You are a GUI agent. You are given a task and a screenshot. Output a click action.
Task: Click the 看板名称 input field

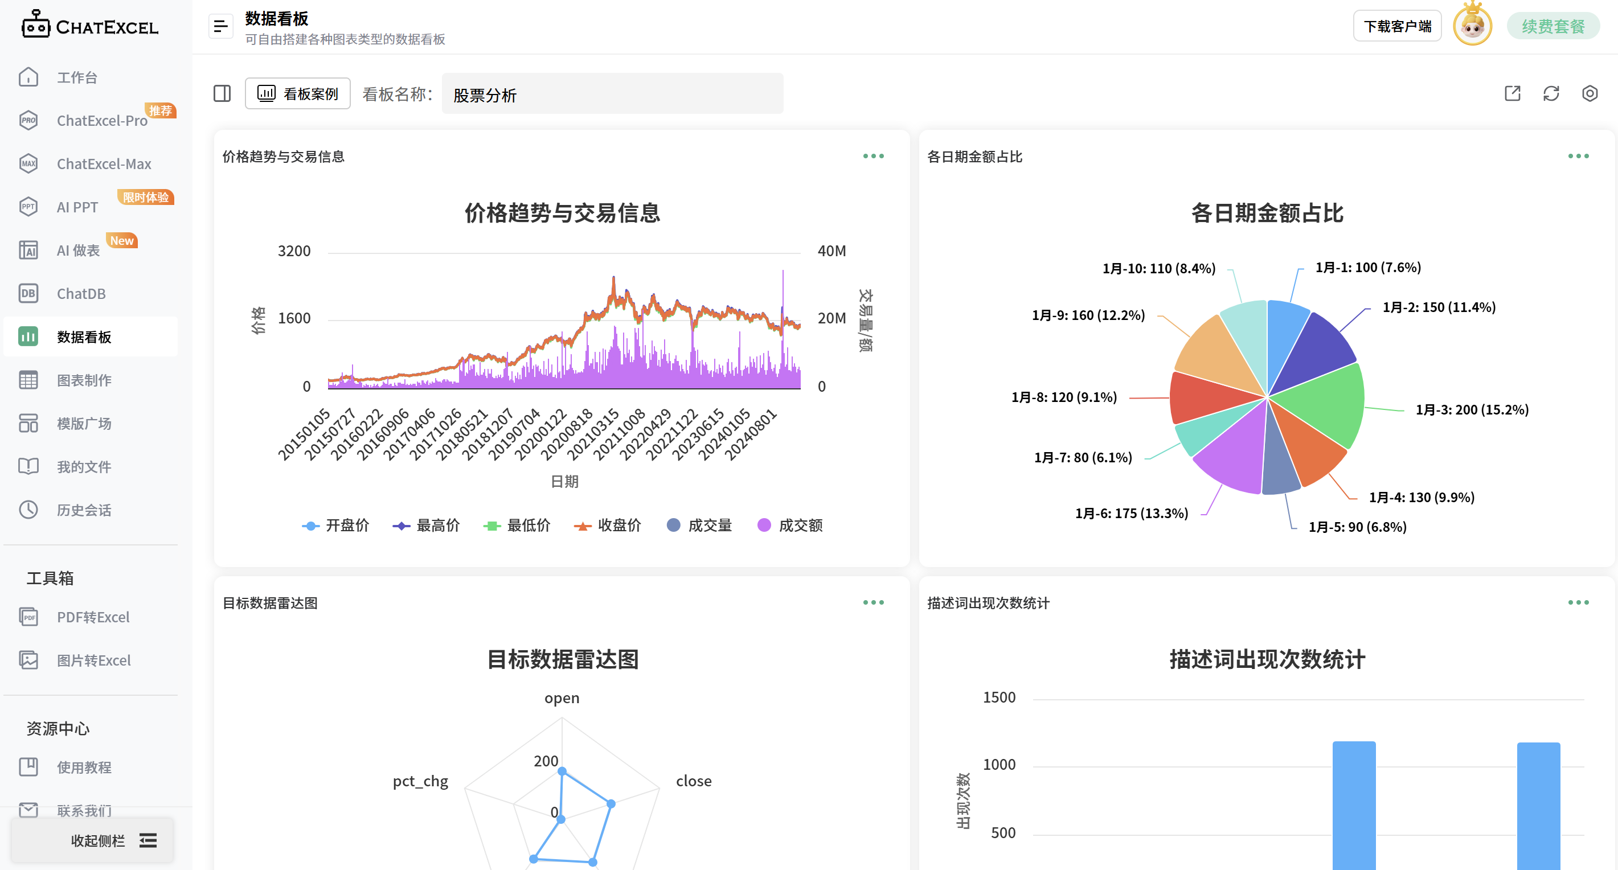(612, 94)
